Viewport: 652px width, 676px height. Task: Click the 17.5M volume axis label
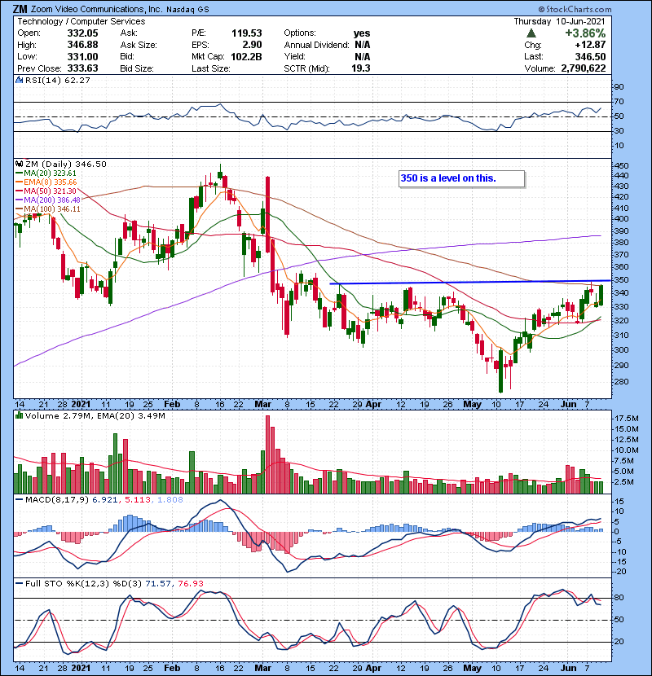tap(627, 419)
